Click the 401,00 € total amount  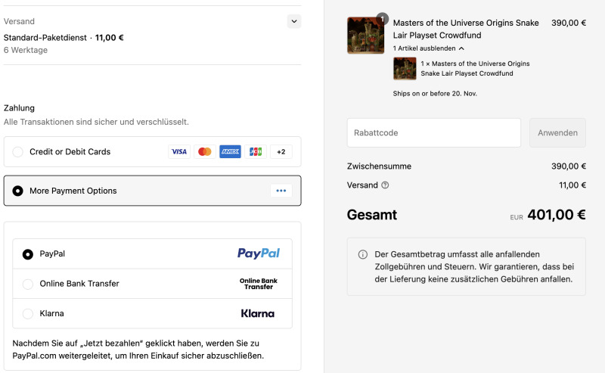click(x=557, y=214)
